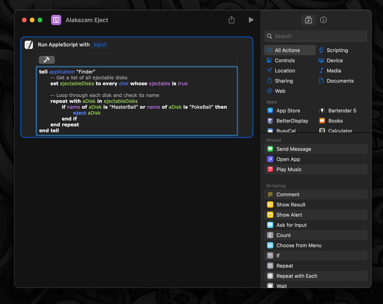Compile the AppleScript with hammer button

47,60
